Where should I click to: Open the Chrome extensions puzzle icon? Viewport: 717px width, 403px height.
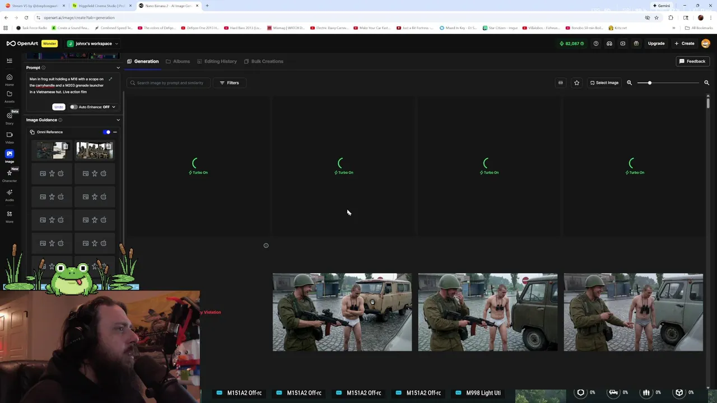[x=671, y=17]
